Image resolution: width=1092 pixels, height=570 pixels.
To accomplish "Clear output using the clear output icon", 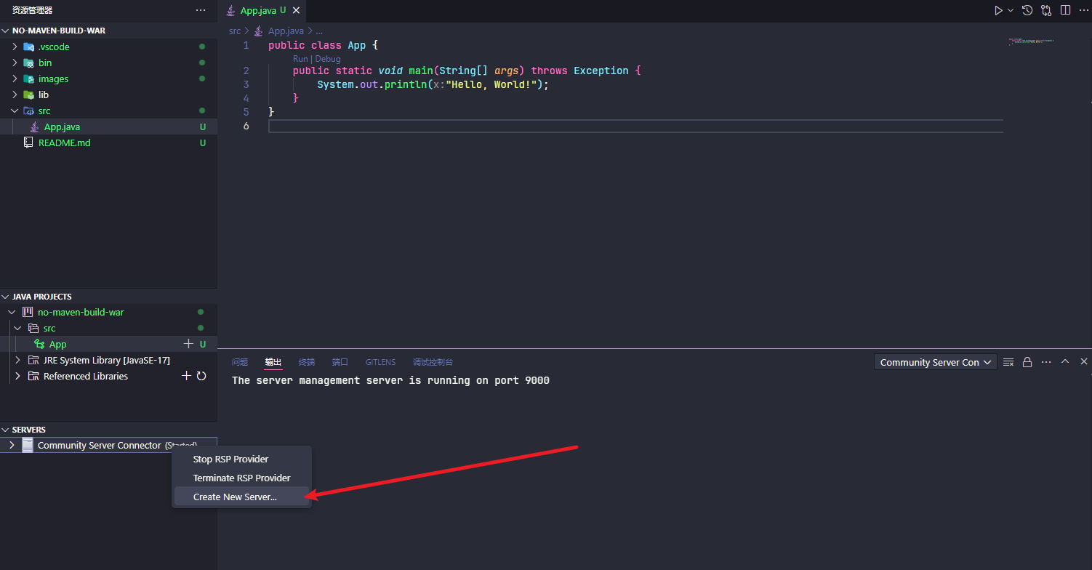I will [x=1008, y=362].
